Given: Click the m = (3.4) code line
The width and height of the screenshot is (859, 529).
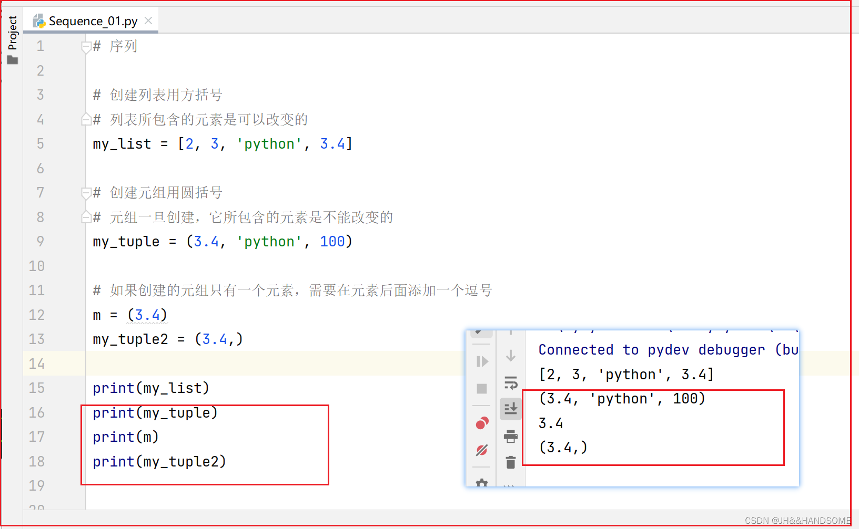Looking at the screenshot, I should click(x=130, y=315).
